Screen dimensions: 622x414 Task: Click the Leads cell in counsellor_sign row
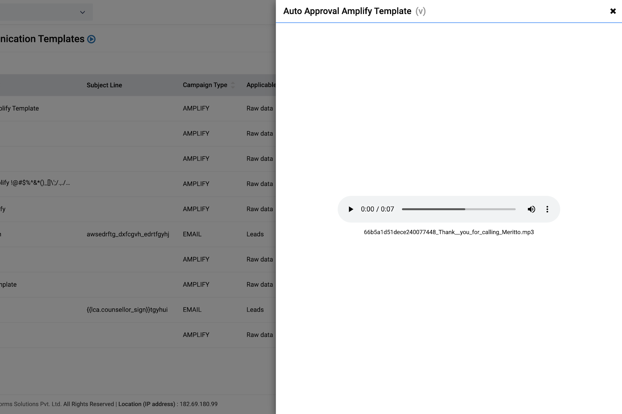(255, 310)
